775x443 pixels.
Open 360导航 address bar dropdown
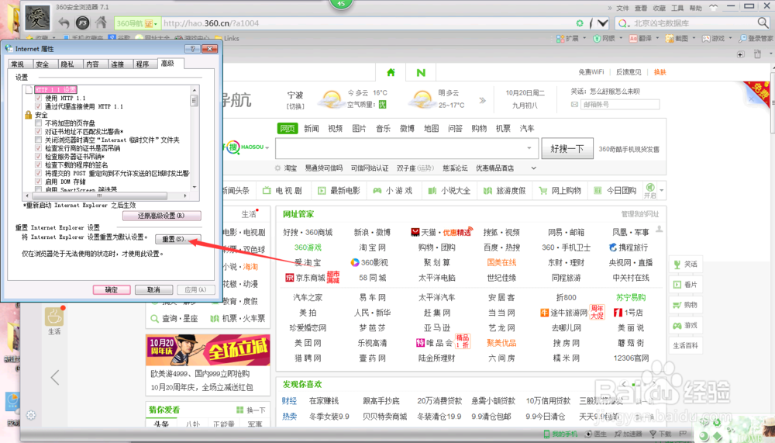tap(156, 23)
